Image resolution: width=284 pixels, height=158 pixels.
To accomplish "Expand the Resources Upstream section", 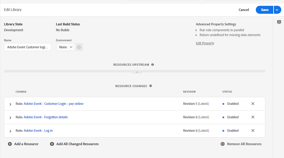I will pos(137,72).
